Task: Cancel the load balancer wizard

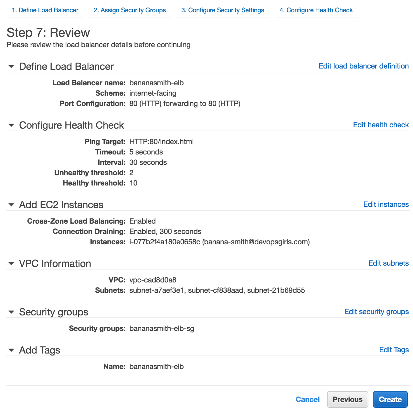Action: coord(307,400)
